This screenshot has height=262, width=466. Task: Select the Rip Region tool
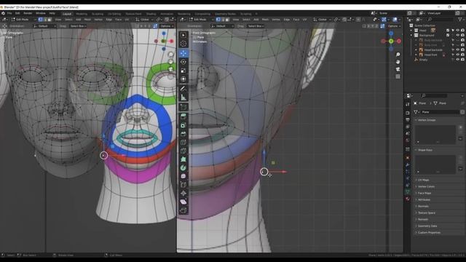(x=183, y=210)
